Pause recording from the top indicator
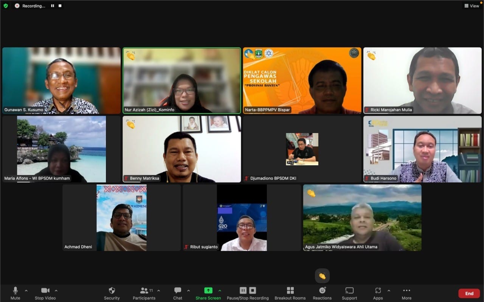This screenshot has height=302, width=484. click(53, 6)
